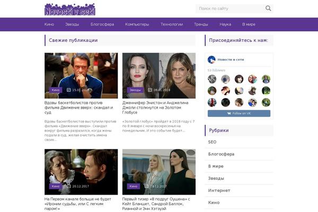Click the excerpt starting «Золотой глобус» пройдет
Screen dimensions: 318x212
click(158, 126)
